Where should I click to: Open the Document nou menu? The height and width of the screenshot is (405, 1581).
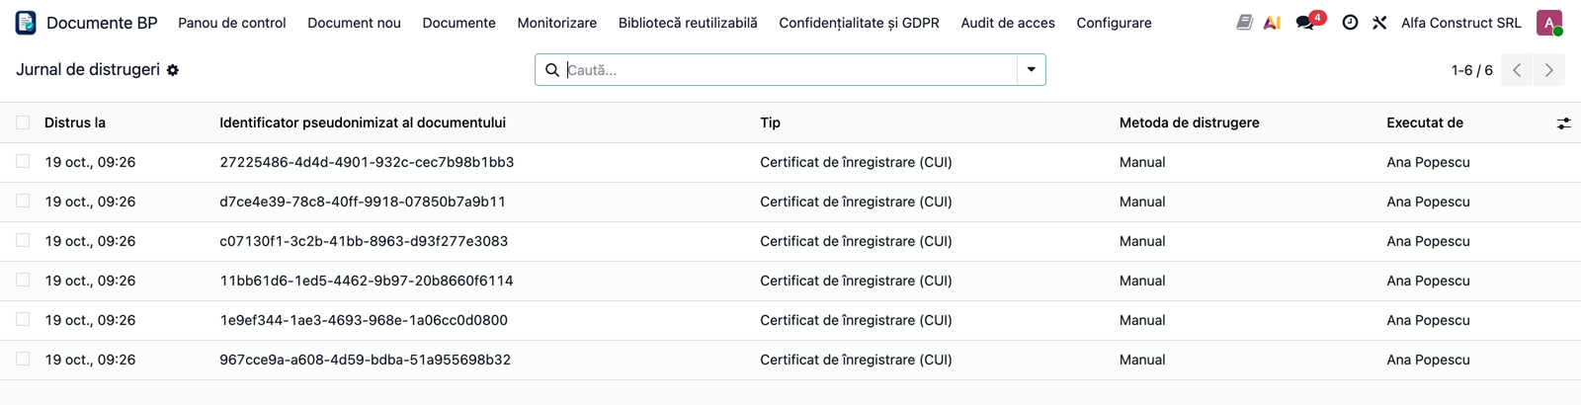(354, 23)
